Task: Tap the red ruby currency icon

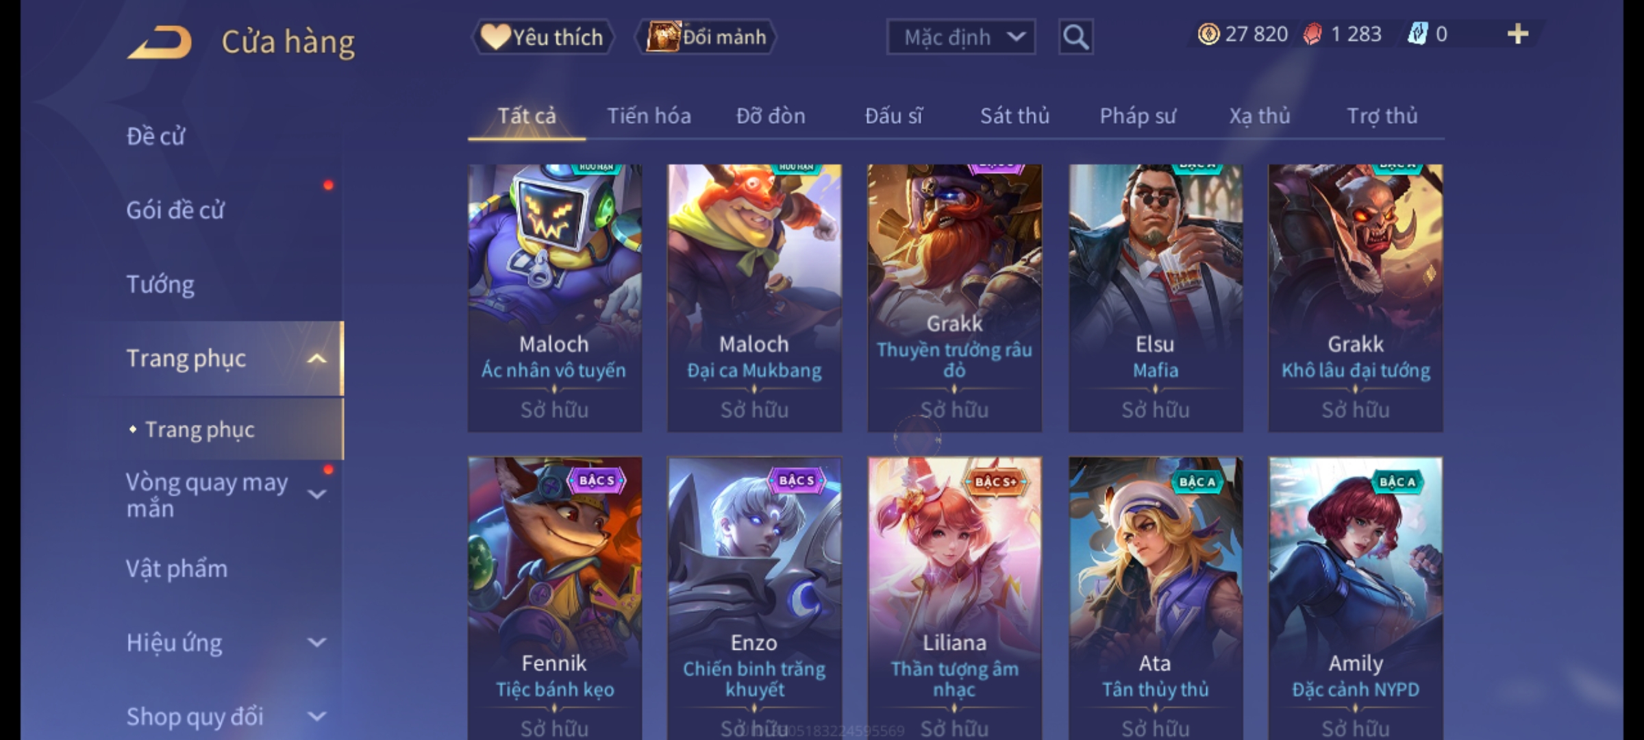Action: [x=1312, y=34]
